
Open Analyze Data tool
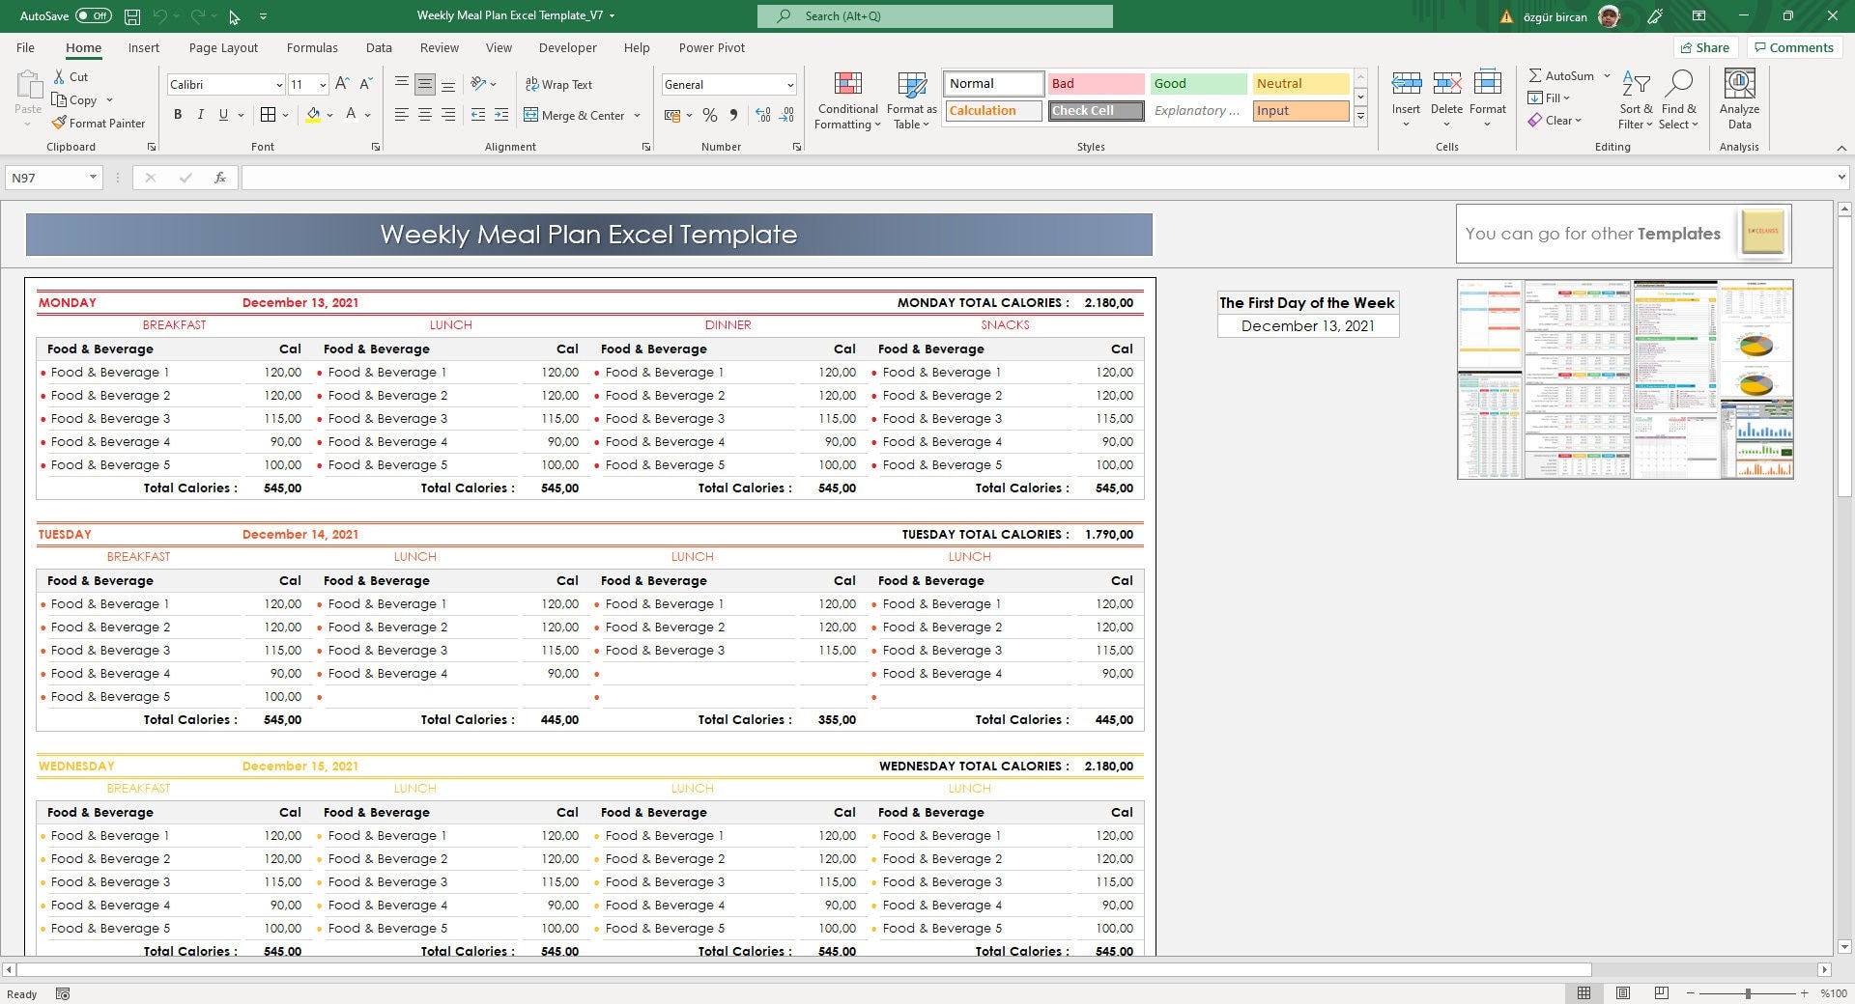click(x=1739, y=99)
